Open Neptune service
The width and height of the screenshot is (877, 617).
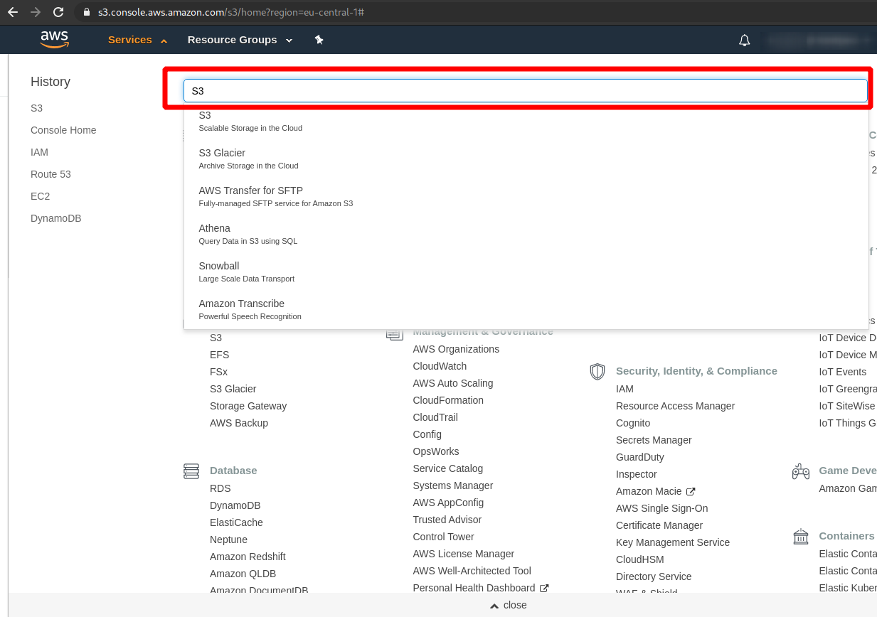[228, 540]
